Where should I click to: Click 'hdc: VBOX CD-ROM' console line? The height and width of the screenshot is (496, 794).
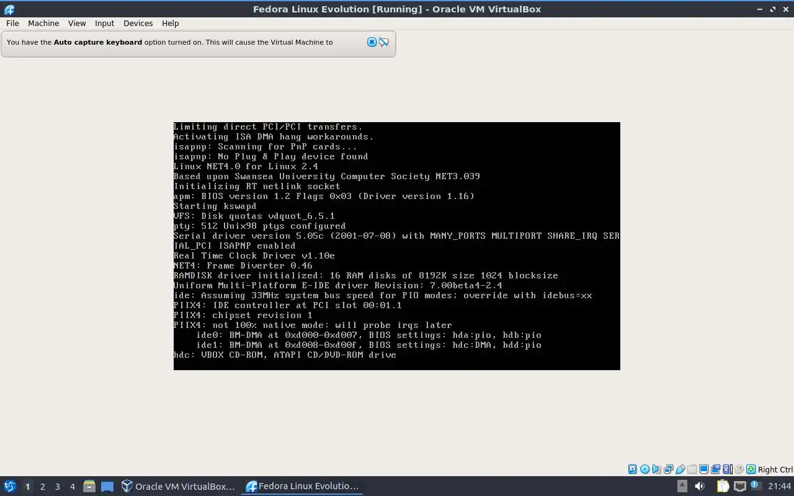(x=285, y=355)
